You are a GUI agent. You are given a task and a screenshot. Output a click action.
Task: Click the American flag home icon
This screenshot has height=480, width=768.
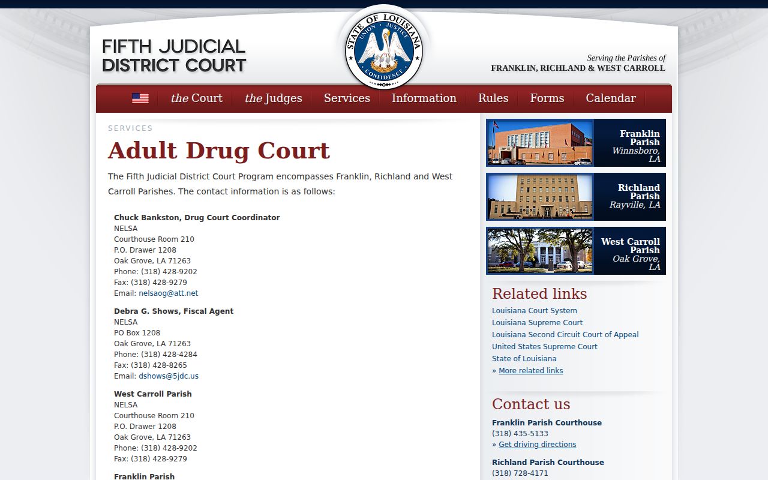(140, 98)
